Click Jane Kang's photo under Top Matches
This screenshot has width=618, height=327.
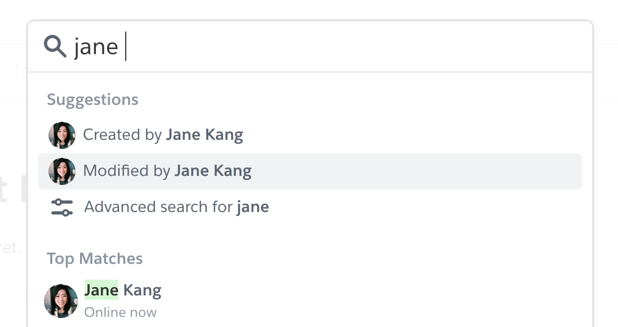60,301
